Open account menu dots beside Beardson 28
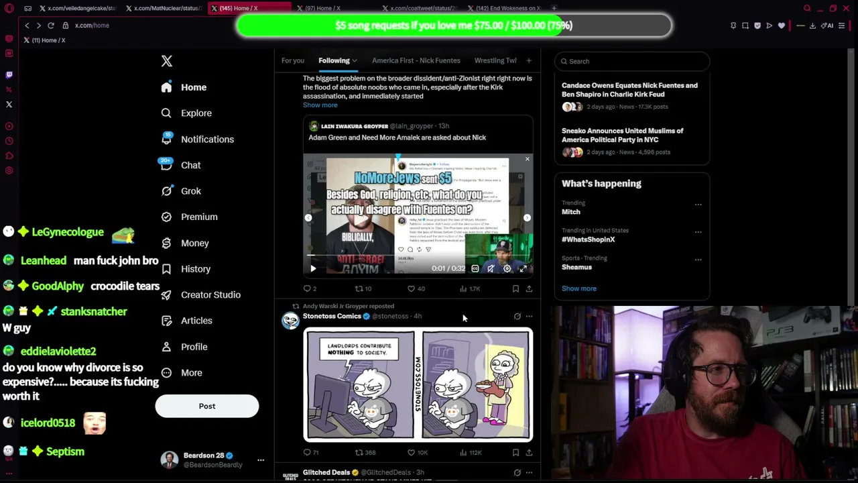 (x=261, y=460)
